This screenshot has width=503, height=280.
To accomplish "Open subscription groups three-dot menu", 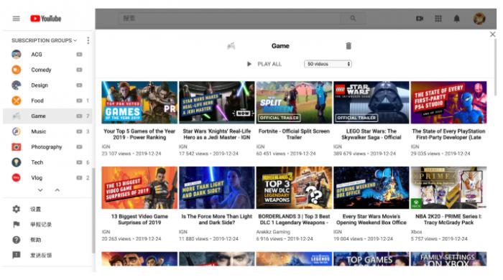I will pyautogui.click(x=88, y=40).
